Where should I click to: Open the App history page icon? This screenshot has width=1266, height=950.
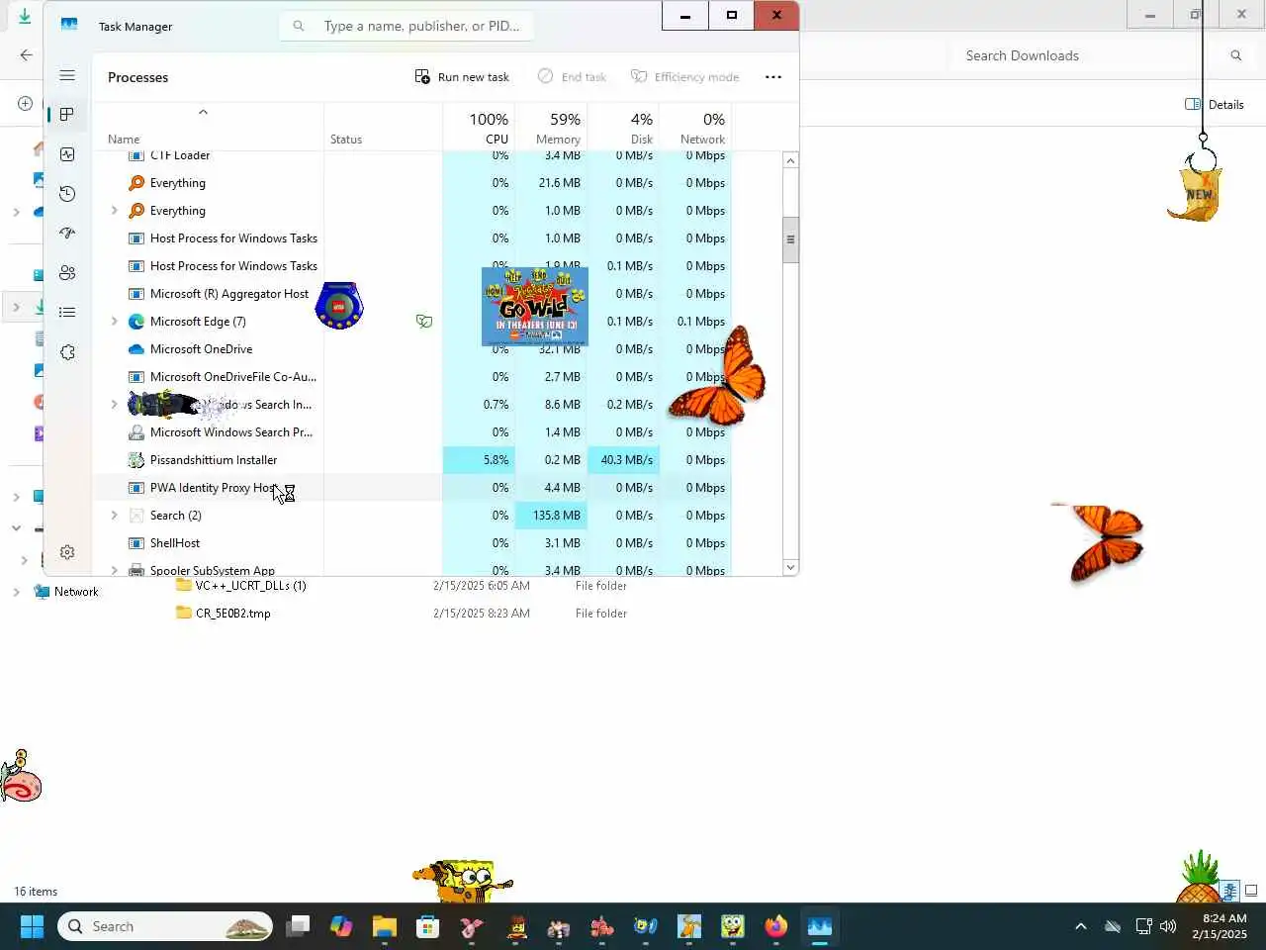(x=67, y=194)
